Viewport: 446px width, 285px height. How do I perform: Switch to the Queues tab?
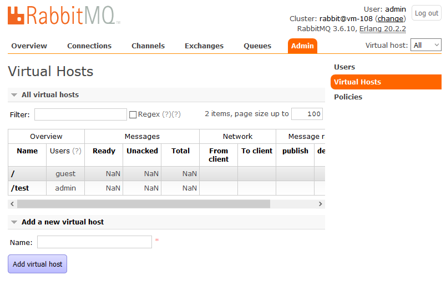(257, 46)
